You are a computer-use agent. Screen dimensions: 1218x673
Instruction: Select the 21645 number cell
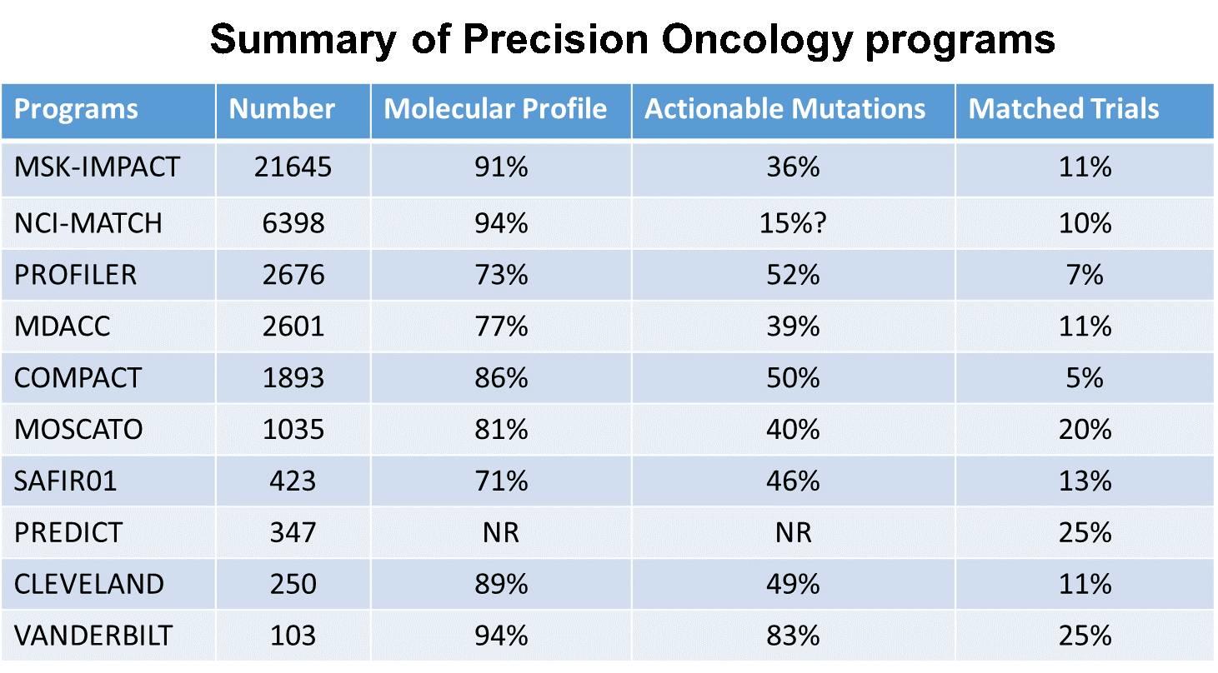[293, 168]
